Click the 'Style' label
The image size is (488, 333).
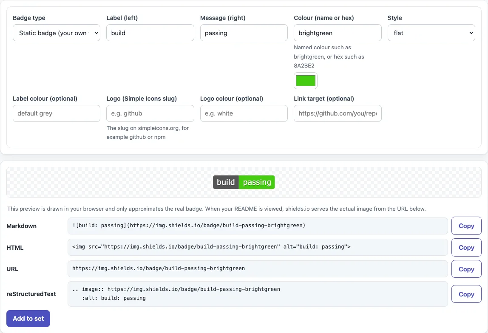click(x=394, y=18)
